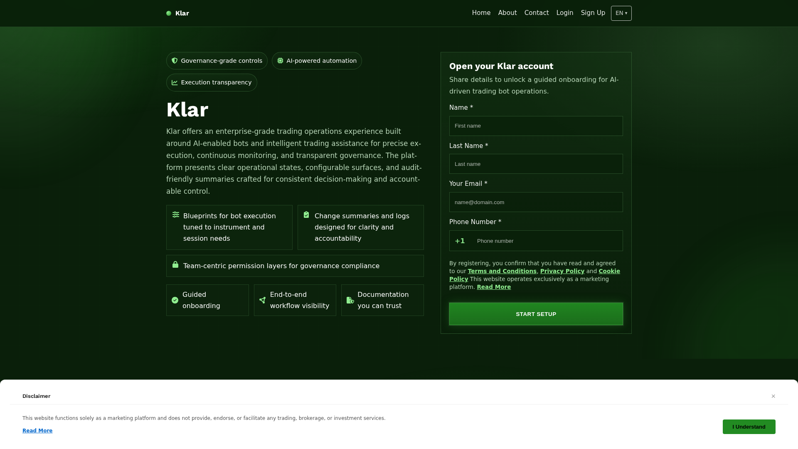798x449 pixels.
Task: Click the large Klar page heading
Action: (x=187, y=110)
